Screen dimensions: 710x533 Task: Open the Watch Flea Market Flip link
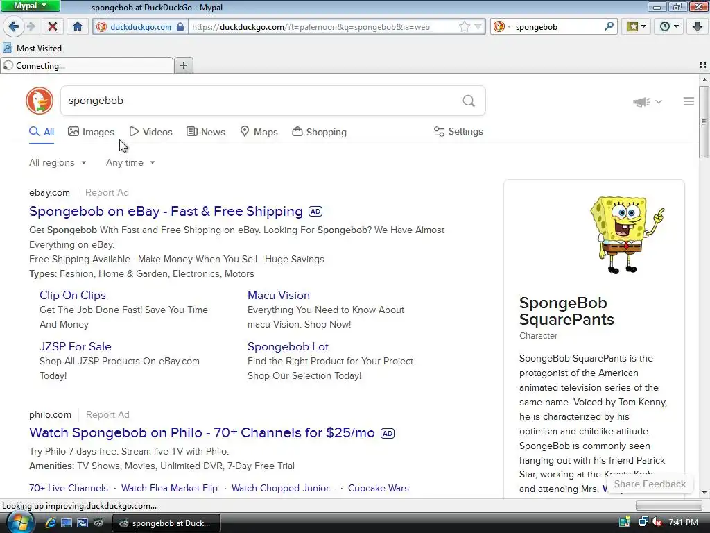pos(169,488)
